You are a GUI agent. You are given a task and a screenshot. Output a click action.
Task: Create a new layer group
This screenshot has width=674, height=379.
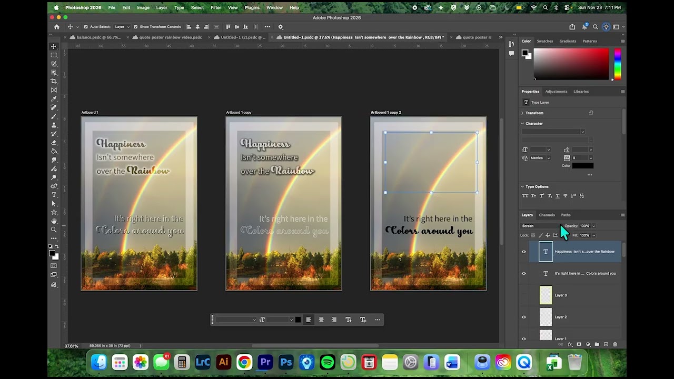point(597,344)
